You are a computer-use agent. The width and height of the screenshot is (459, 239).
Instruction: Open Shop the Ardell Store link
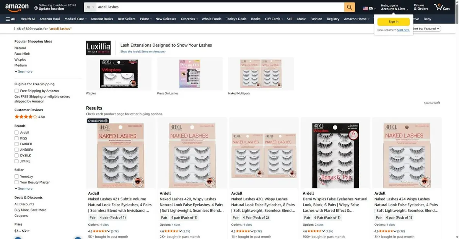143,52
